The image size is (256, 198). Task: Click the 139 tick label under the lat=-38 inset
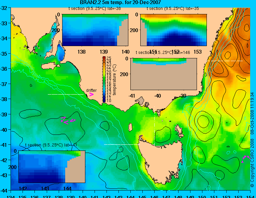pyautogui.click(x=104, y=52)
